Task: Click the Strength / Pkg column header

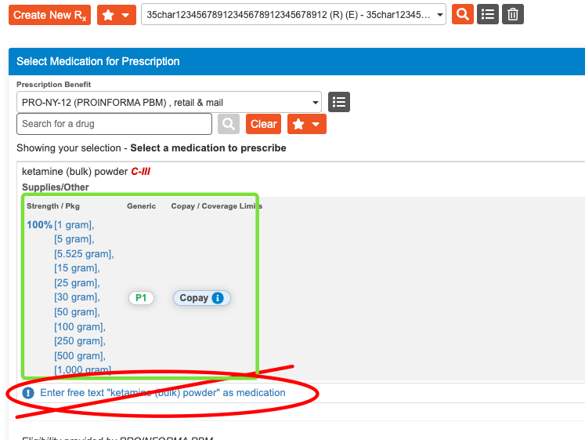Action: tap(53, 206)
